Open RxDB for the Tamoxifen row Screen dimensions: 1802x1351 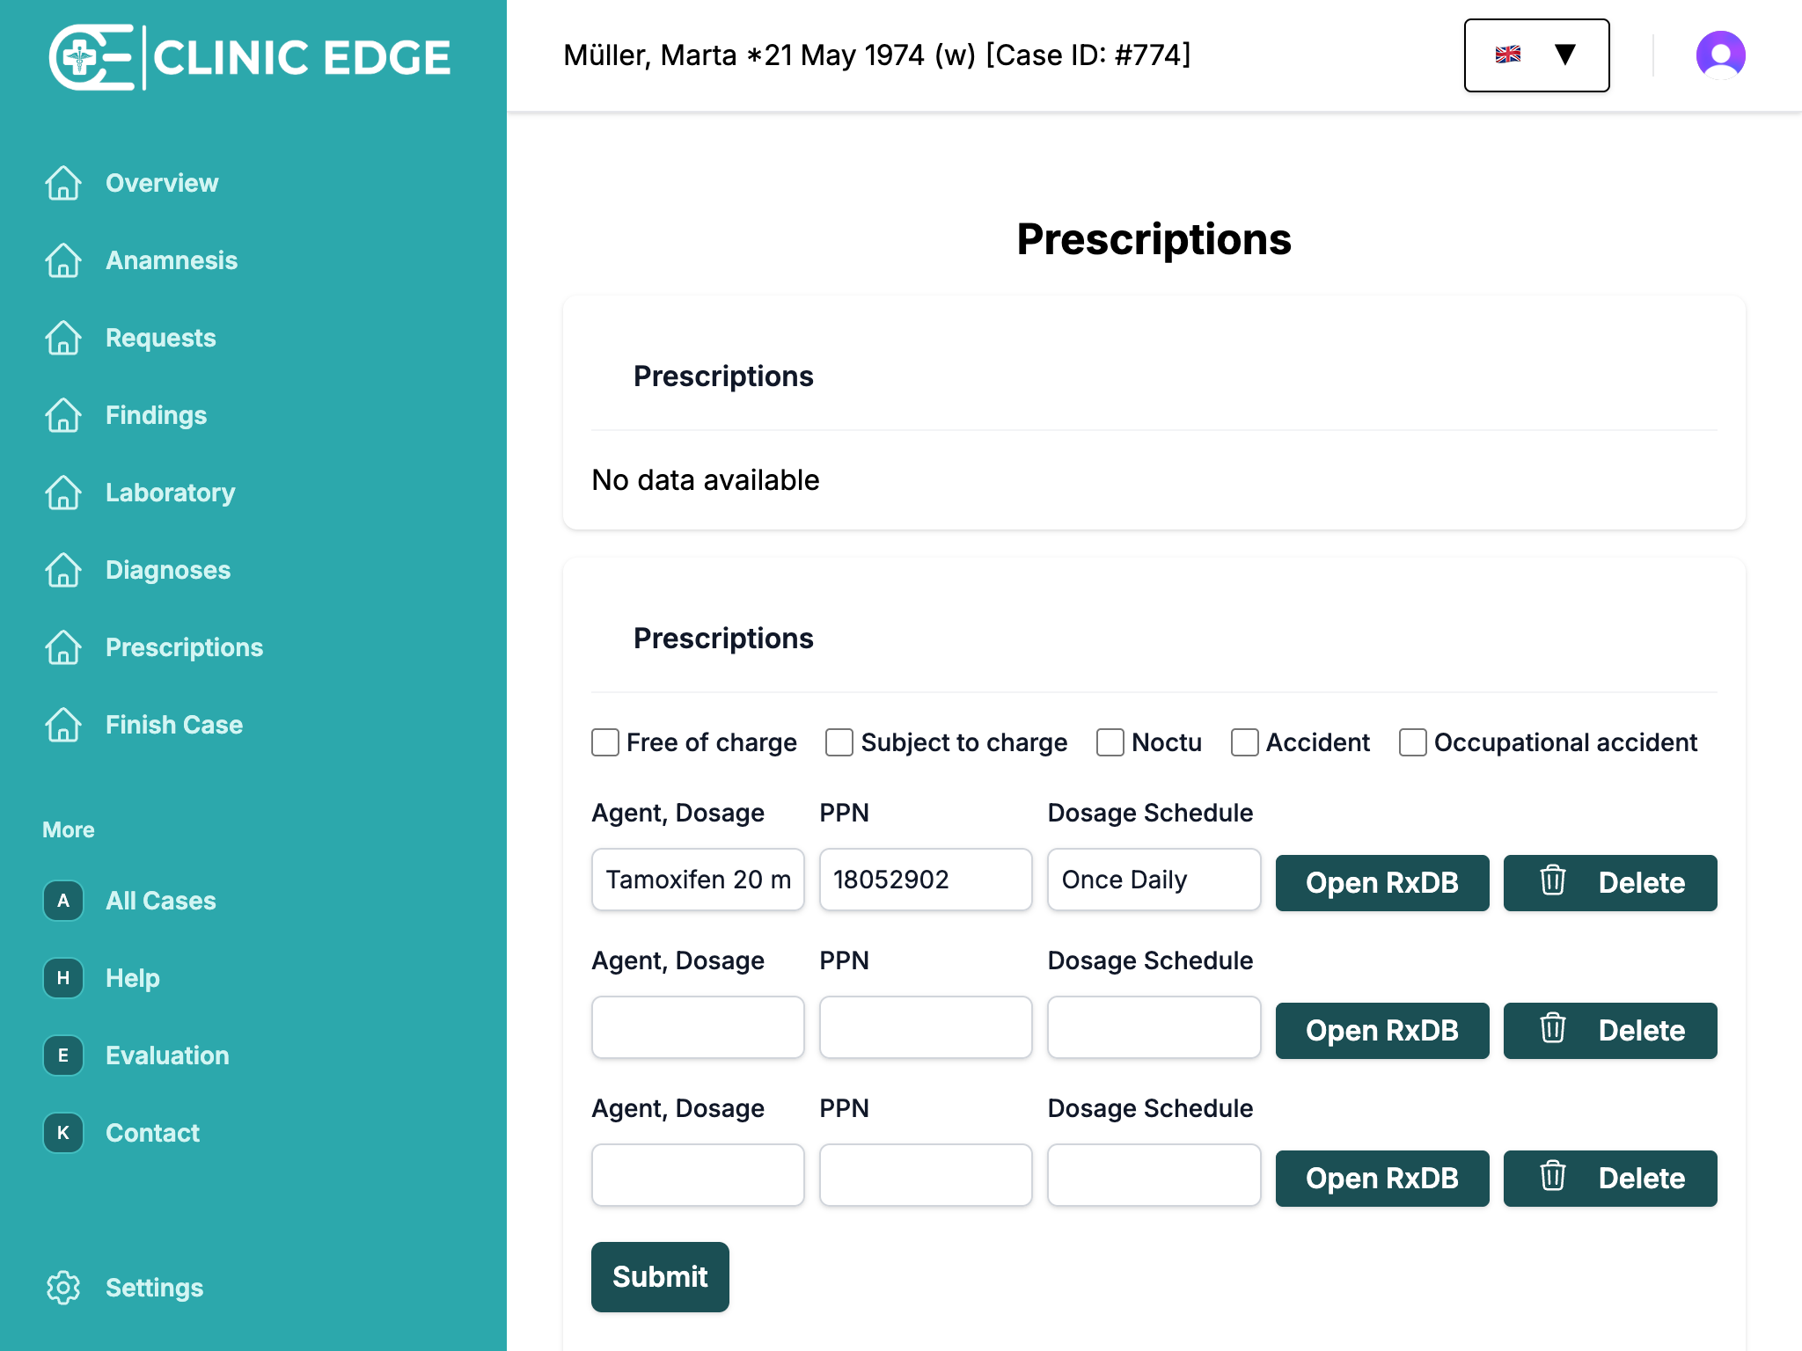click(1381, 882)
